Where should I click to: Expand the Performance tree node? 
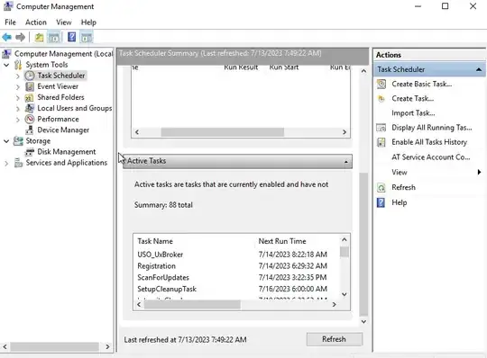tap(18, 120)
